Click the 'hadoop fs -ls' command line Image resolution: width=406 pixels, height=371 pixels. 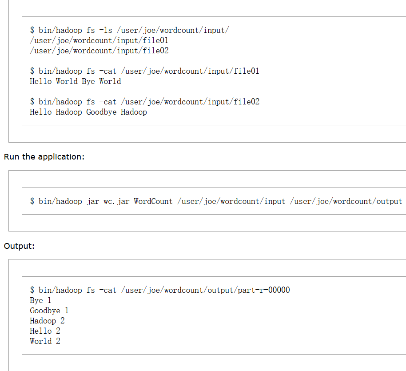pos(129,30)
